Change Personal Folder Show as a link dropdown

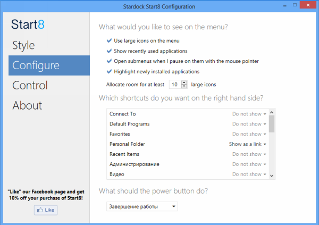point(248,144)
